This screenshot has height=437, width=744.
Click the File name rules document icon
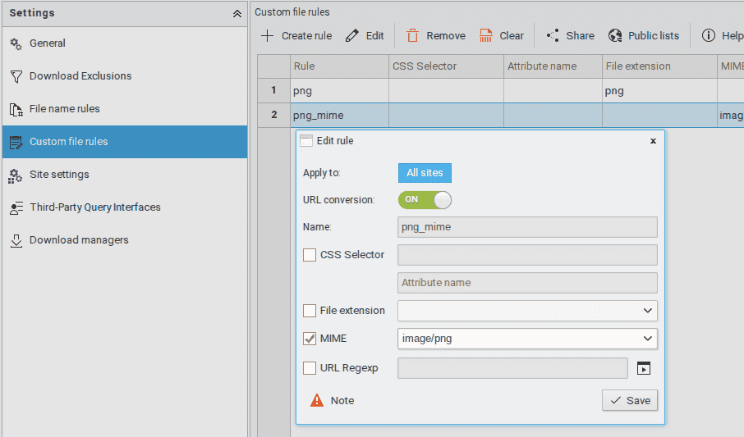pos(16,110)
